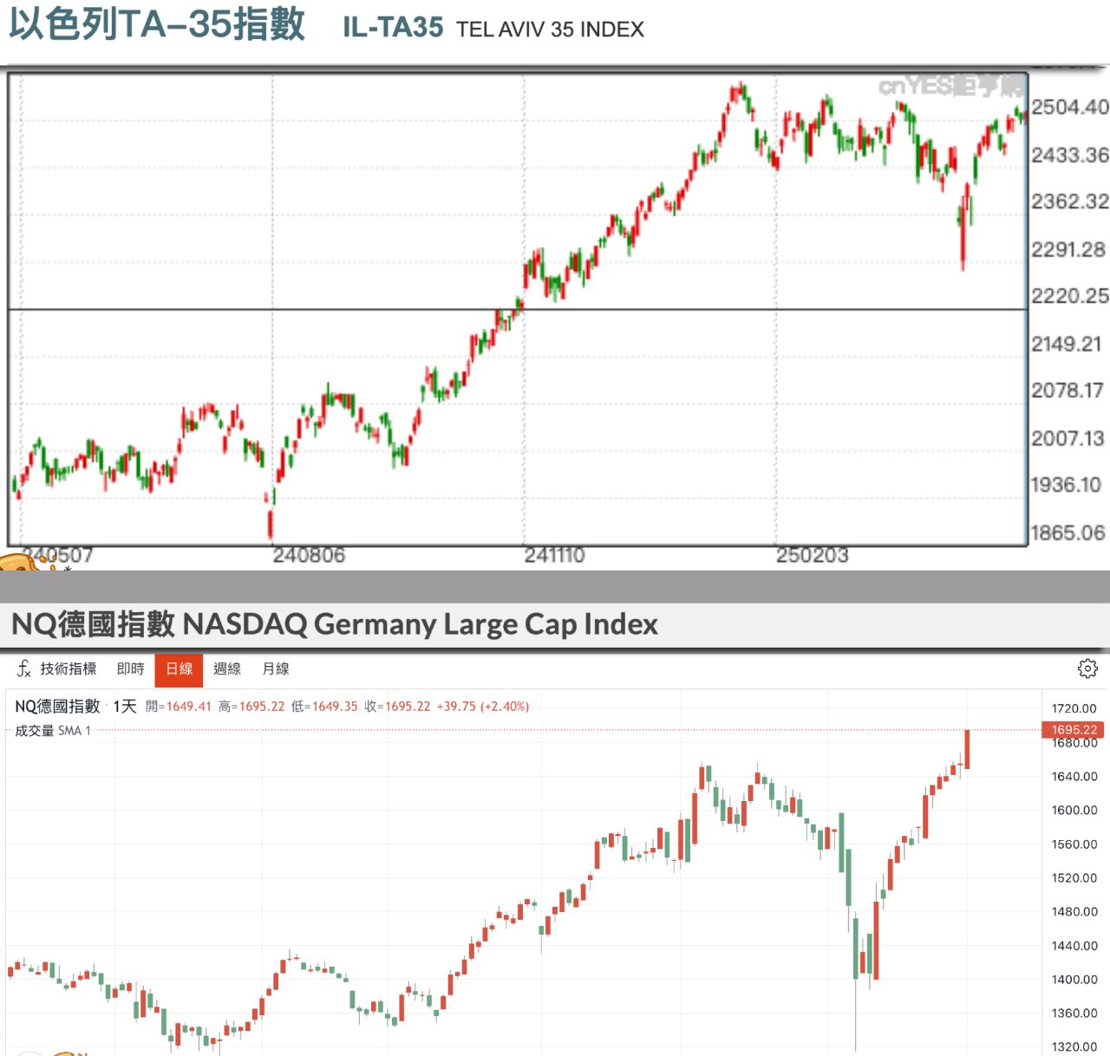The image size is (1110, 1056).
Task: Switch to the 月線 monthly tab
Action: [x=276, y=668]
